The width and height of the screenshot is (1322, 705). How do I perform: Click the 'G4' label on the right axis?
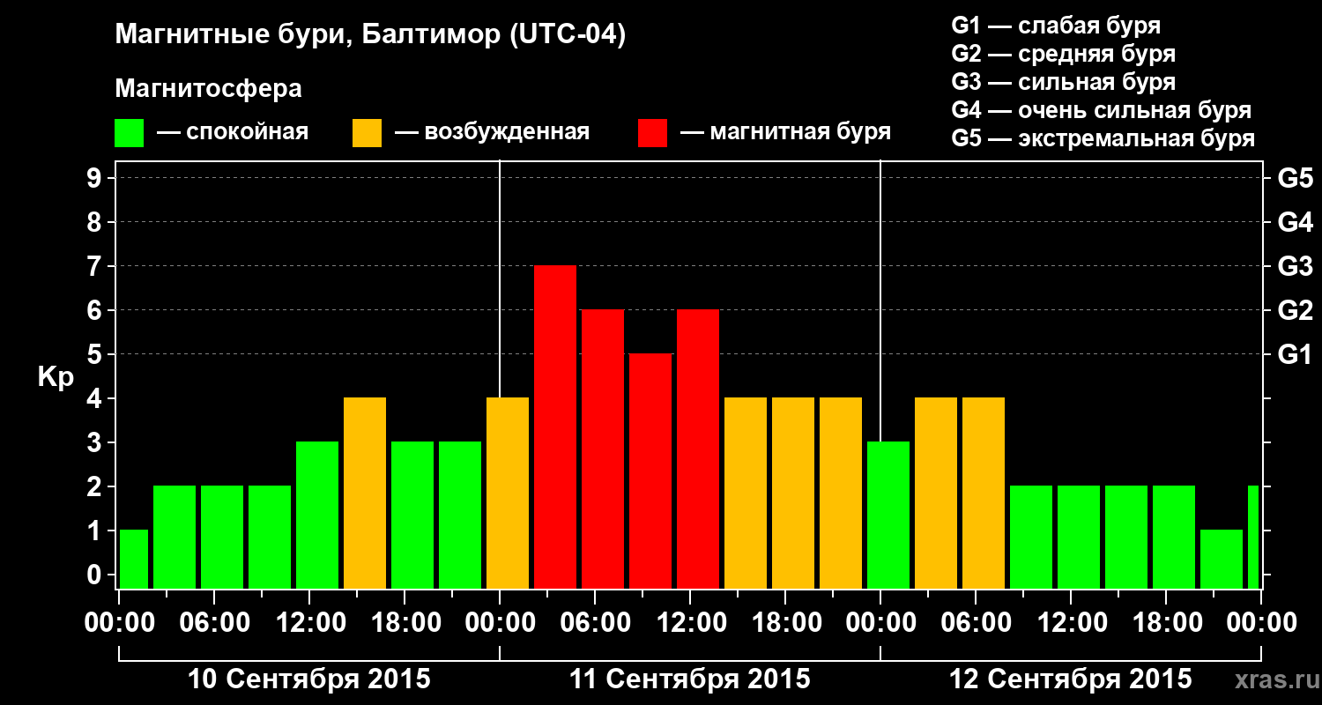[x=1295, y=223]
